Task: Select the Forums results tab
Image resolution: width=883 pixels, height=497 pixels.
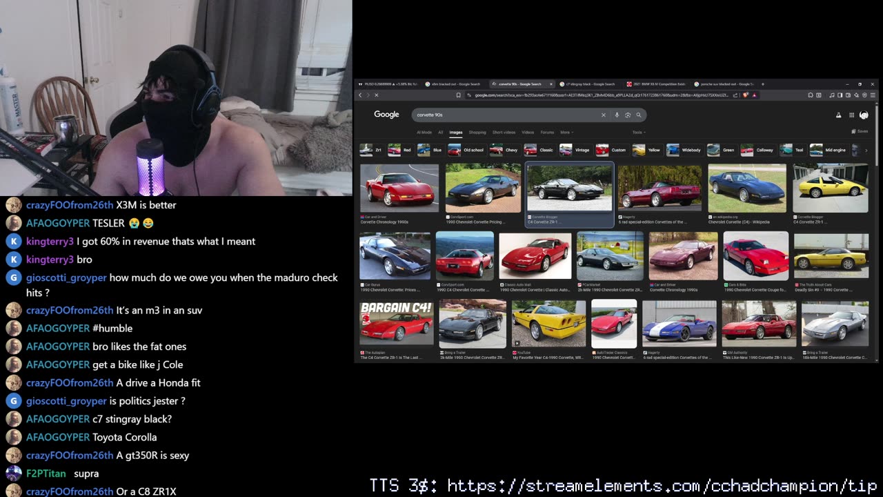Action: pyautogui.click(x=547, y=132)
